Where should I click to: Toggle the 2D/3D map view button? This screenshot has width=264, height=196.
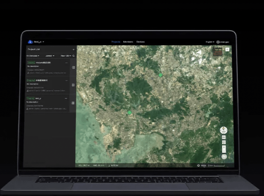224,137
